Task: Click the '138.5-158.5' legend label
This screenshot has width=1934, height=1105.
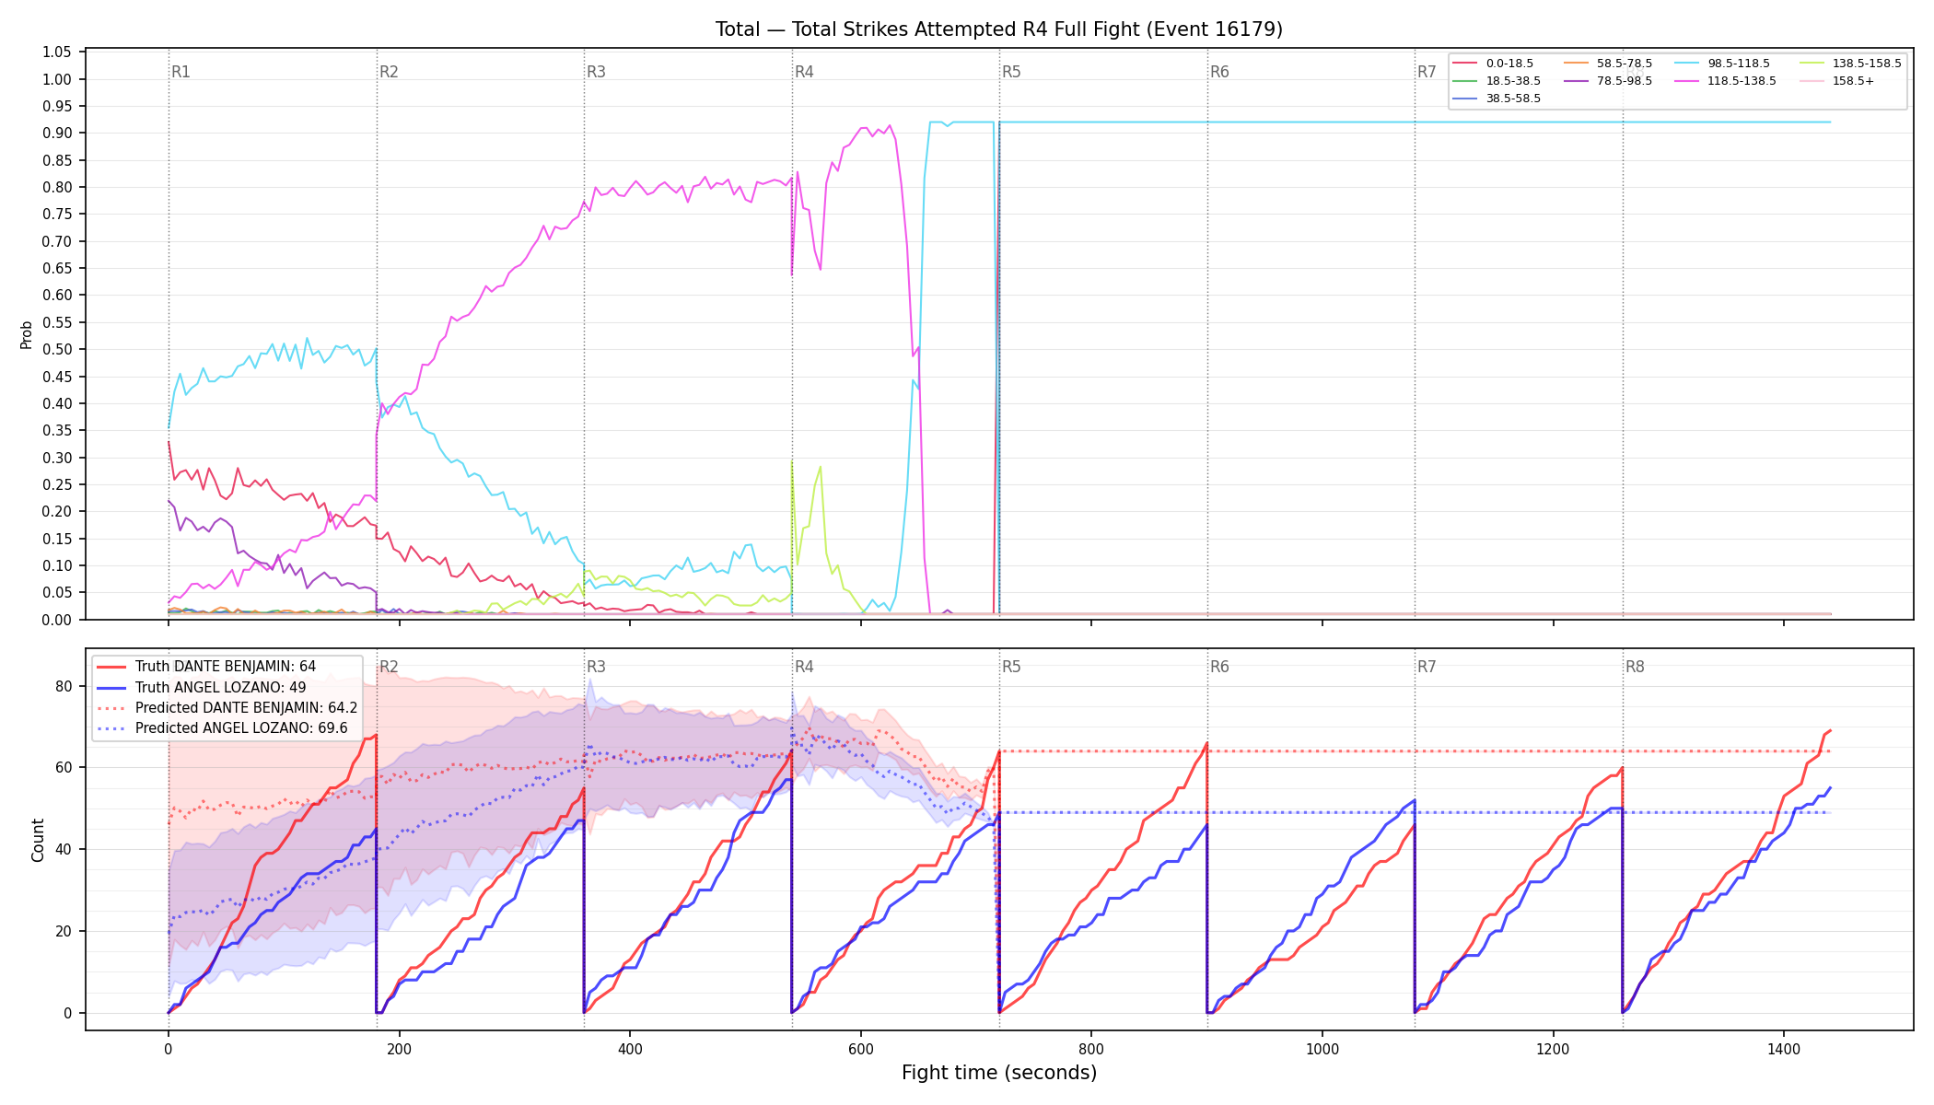Action: [x=1867, y=64]
